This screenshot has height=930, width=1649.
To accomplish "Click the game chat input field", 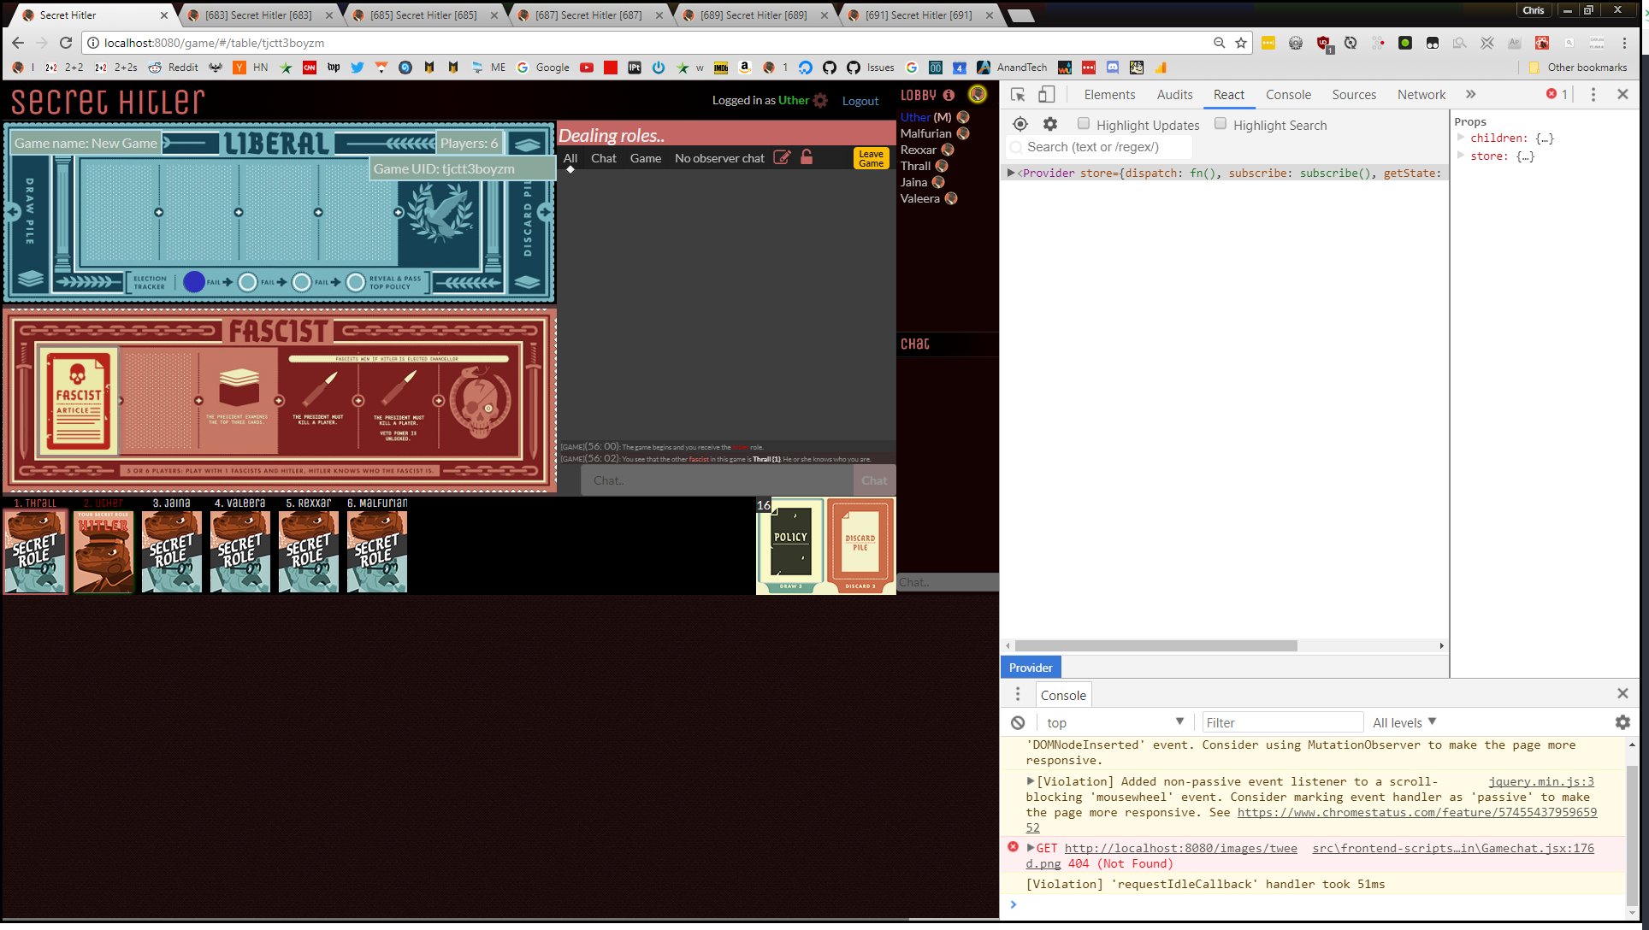I will tap(717, 480).
